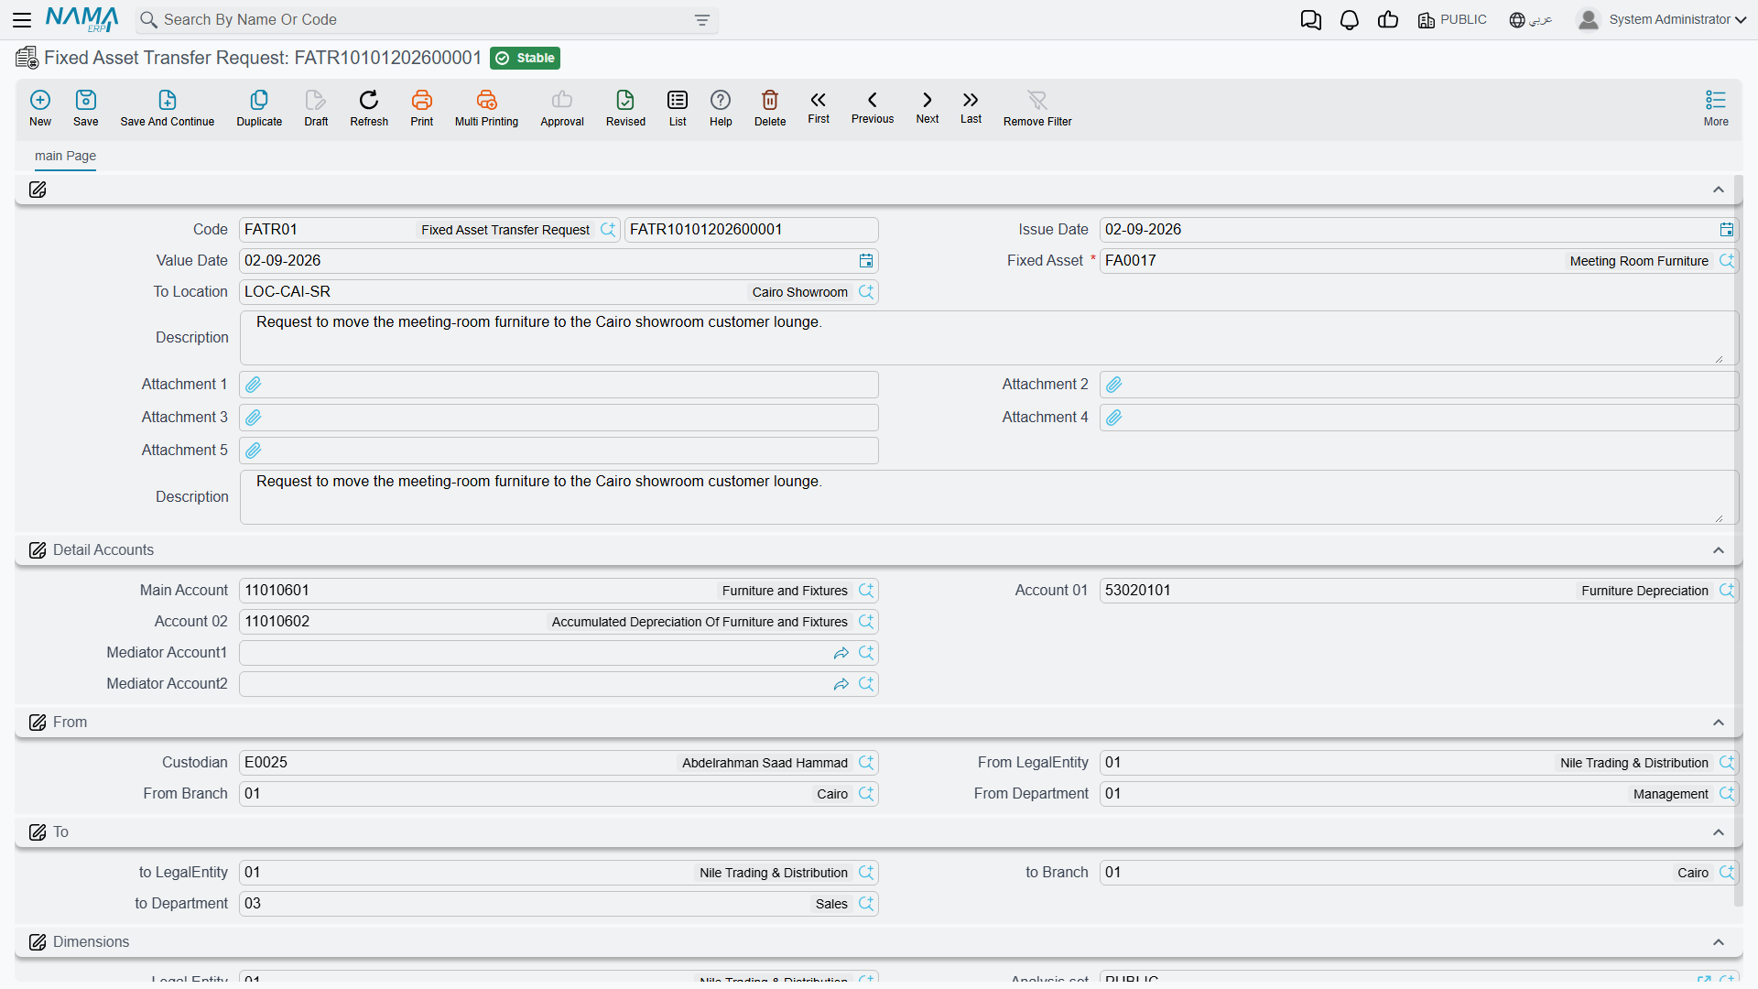
Task: Open Value Date calendar picker
Action: [x=866, y=261]
